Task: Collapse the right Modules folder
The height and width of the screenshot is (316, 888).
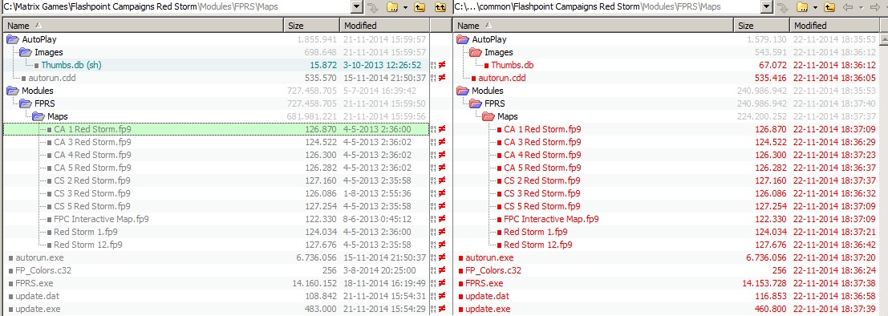Action: [x=464, y=91]
